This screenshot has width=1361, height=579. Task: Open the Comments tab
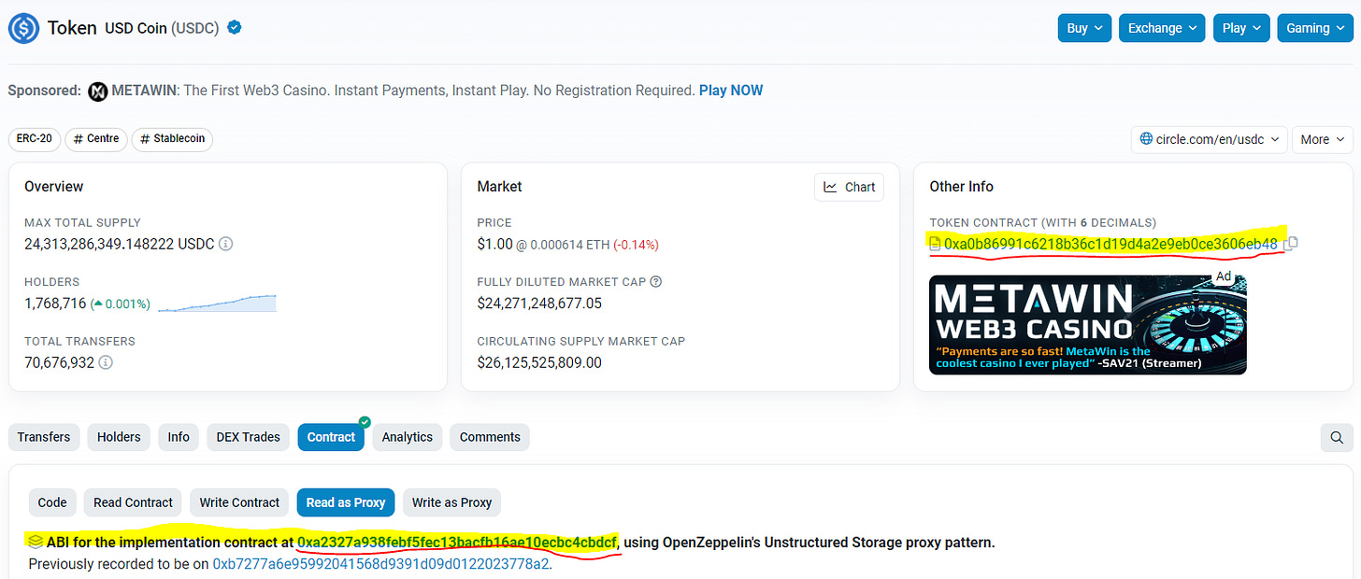pyautogui.click(x=490, y=437)
